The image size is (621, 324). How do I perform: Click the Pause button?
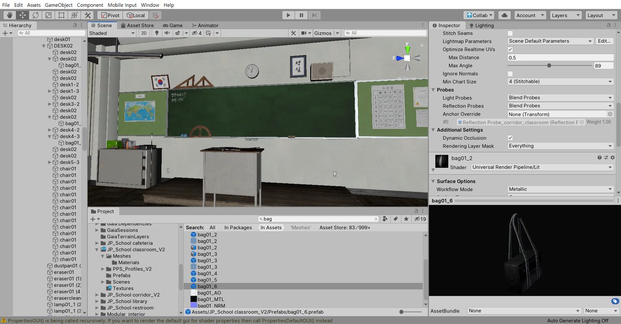point(302,16)
